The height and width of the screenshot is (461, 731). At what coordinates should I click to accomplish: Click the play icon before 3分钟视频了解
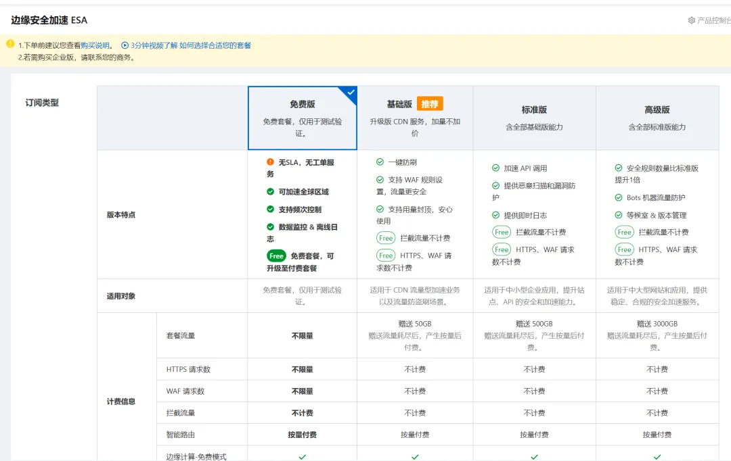124,45
